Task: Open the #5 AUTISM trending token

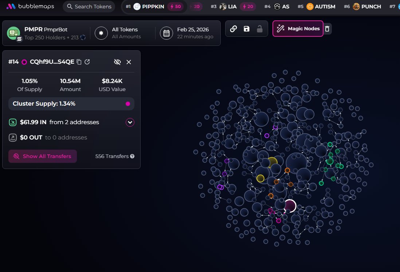Action: click(316, 7)
